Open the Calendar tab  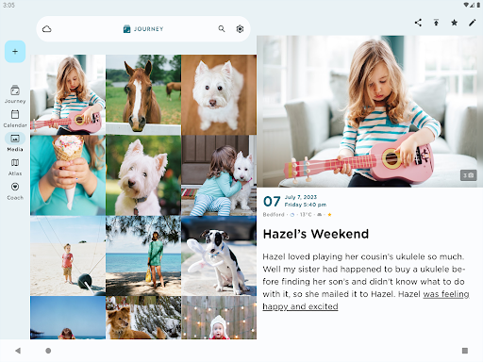point(15,119)
